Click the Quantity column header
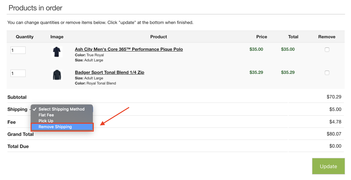 pyautogui.click(x=25, y=37)
